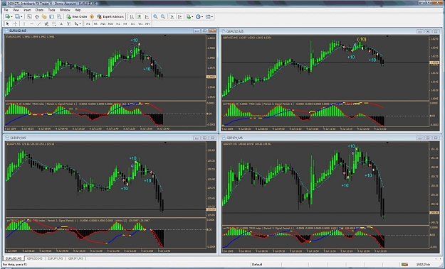Set timeframe to H4
The width and height of the screenshot is (445, 269).
point(125,23)
